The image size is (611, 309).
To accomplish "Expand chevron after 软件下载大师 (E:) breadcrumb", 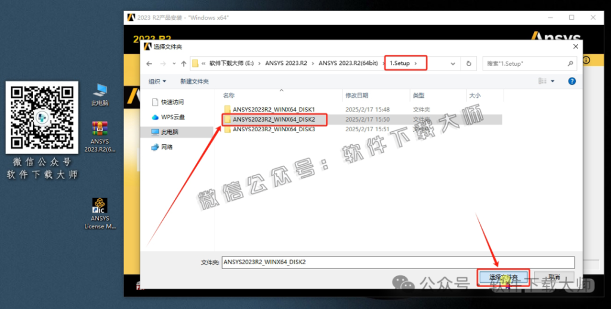I will pos(260,63).
